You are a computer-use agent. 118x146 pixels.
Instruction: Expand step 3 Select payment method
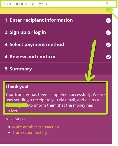(x=56, y=44)
